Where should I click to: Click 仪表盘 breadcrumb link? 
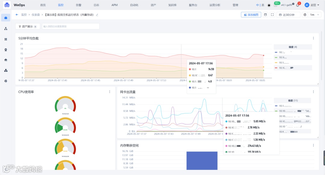pyautogui.click(x=36, y=15)
